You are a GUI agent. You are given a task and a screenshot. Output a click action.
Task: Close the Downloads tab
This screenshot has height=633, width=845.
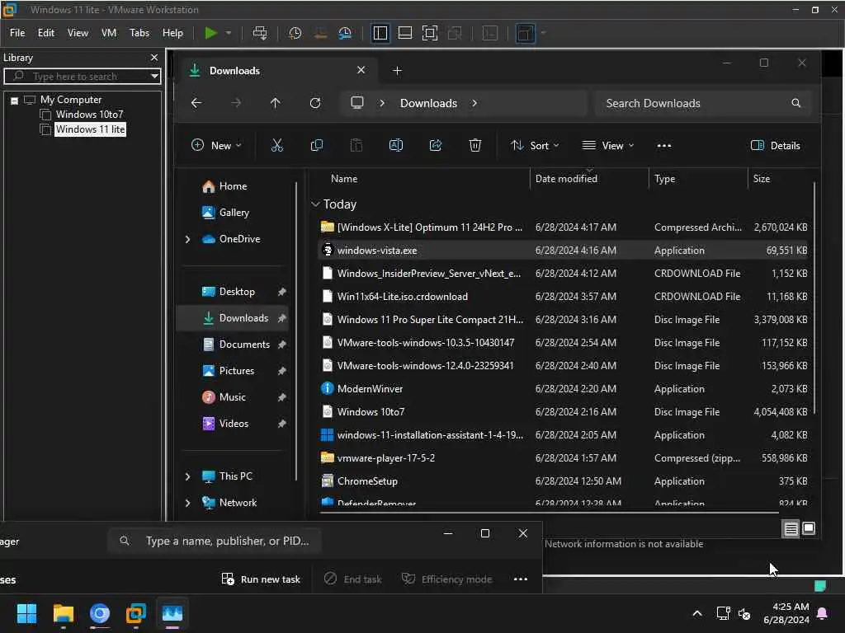[x=361, y=70]
